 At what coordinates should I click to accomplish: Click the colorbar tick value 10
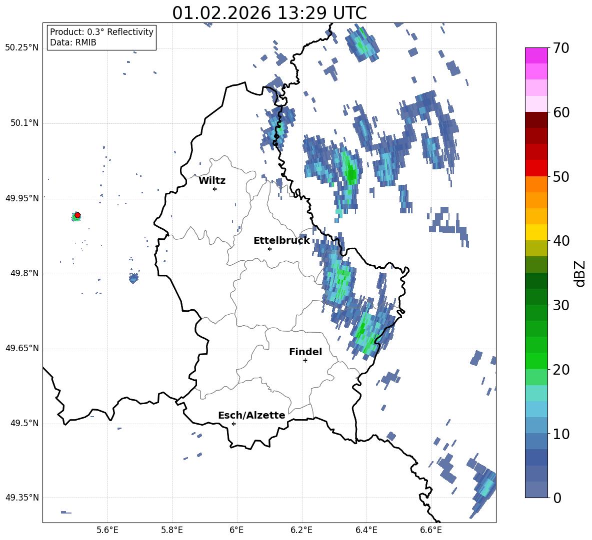click(x=561, y=434)
